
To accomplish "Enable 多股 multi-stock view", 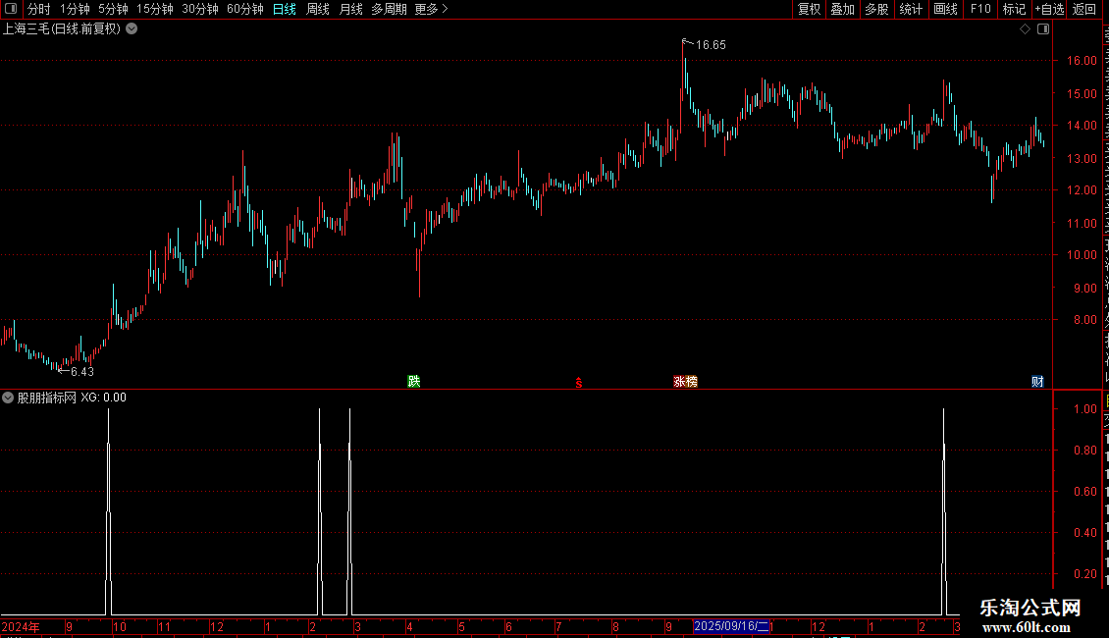I will (876, 9).
